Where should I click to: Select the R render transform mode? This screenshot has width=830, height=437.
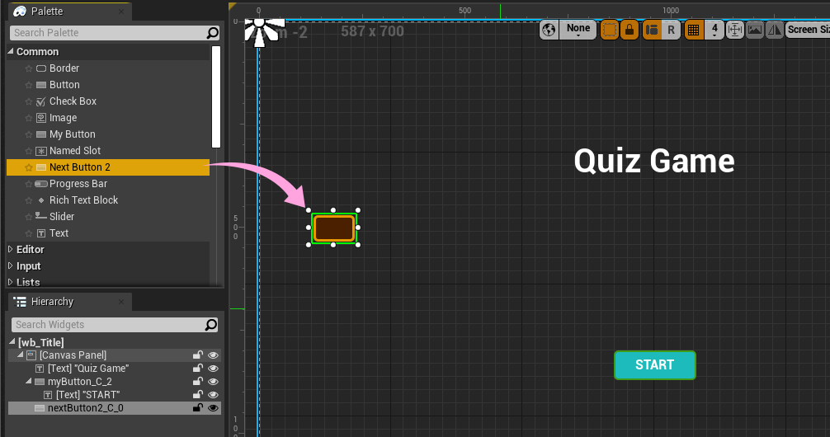tap(672, 30)
